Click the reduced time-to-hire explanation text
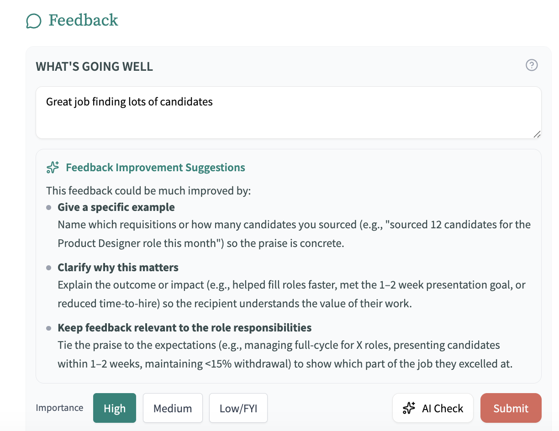Image resolution: width=559 pixels, height=431 pixels. pyautogui.click(x=234, y=304)
